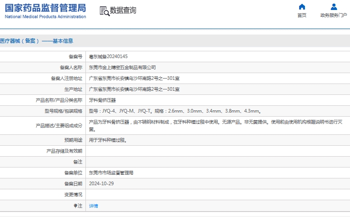Click filing unit 东莞市市场监督管理局
Screen dimensions: 350x217
click(111, 173)
